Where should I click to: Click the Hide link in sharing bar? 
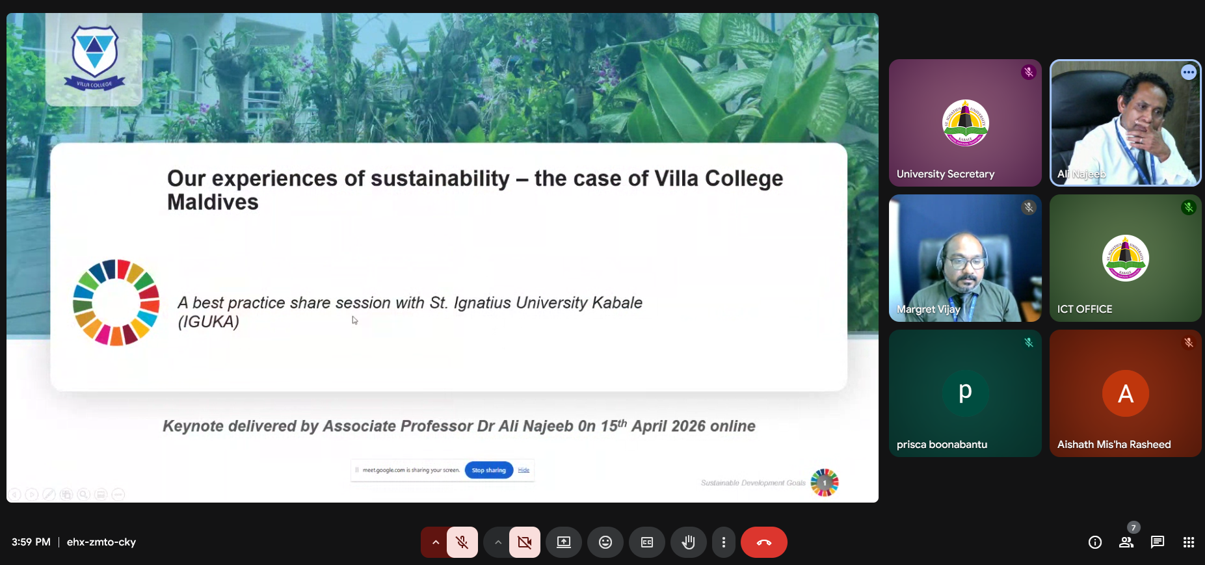(x=523, y=470)
